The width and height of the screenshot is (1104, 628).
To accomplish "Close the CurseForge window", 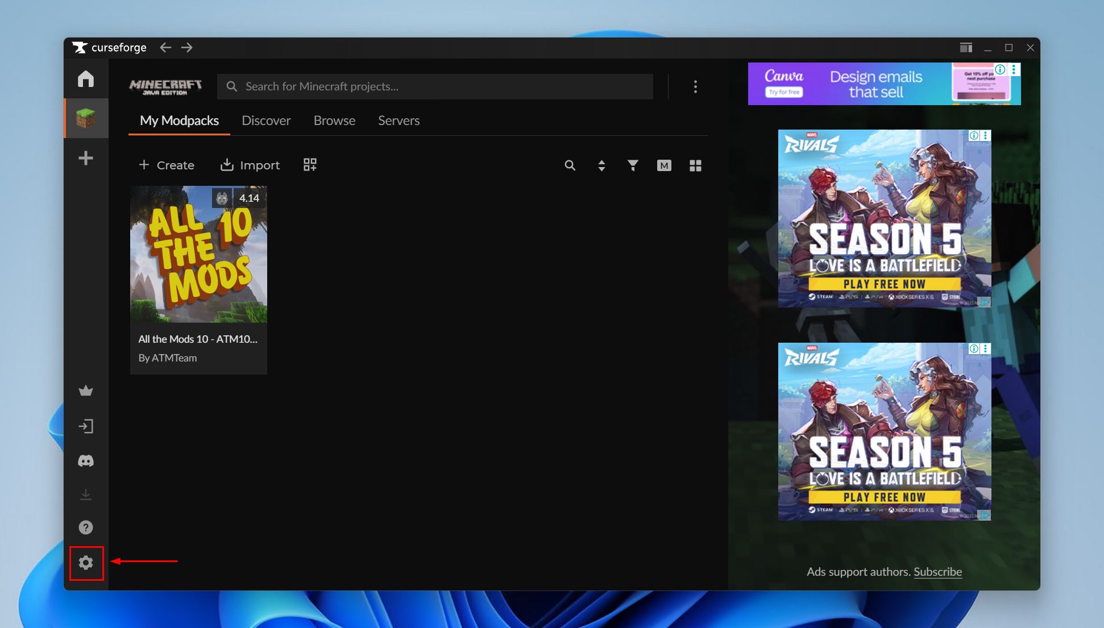I will pyautogui.click(x=1030, y=48).
